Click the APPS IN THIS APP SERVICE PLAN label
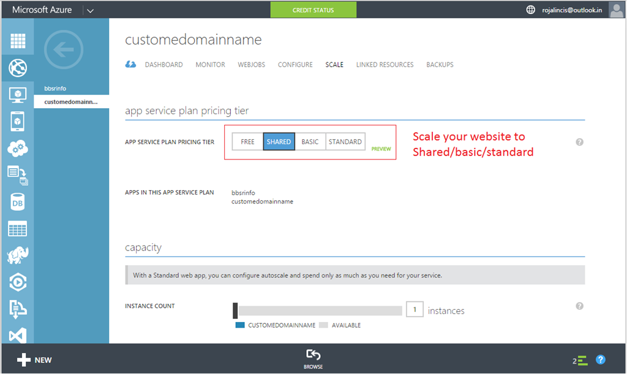The image size is (627, 374). click(x=170, y=193)
